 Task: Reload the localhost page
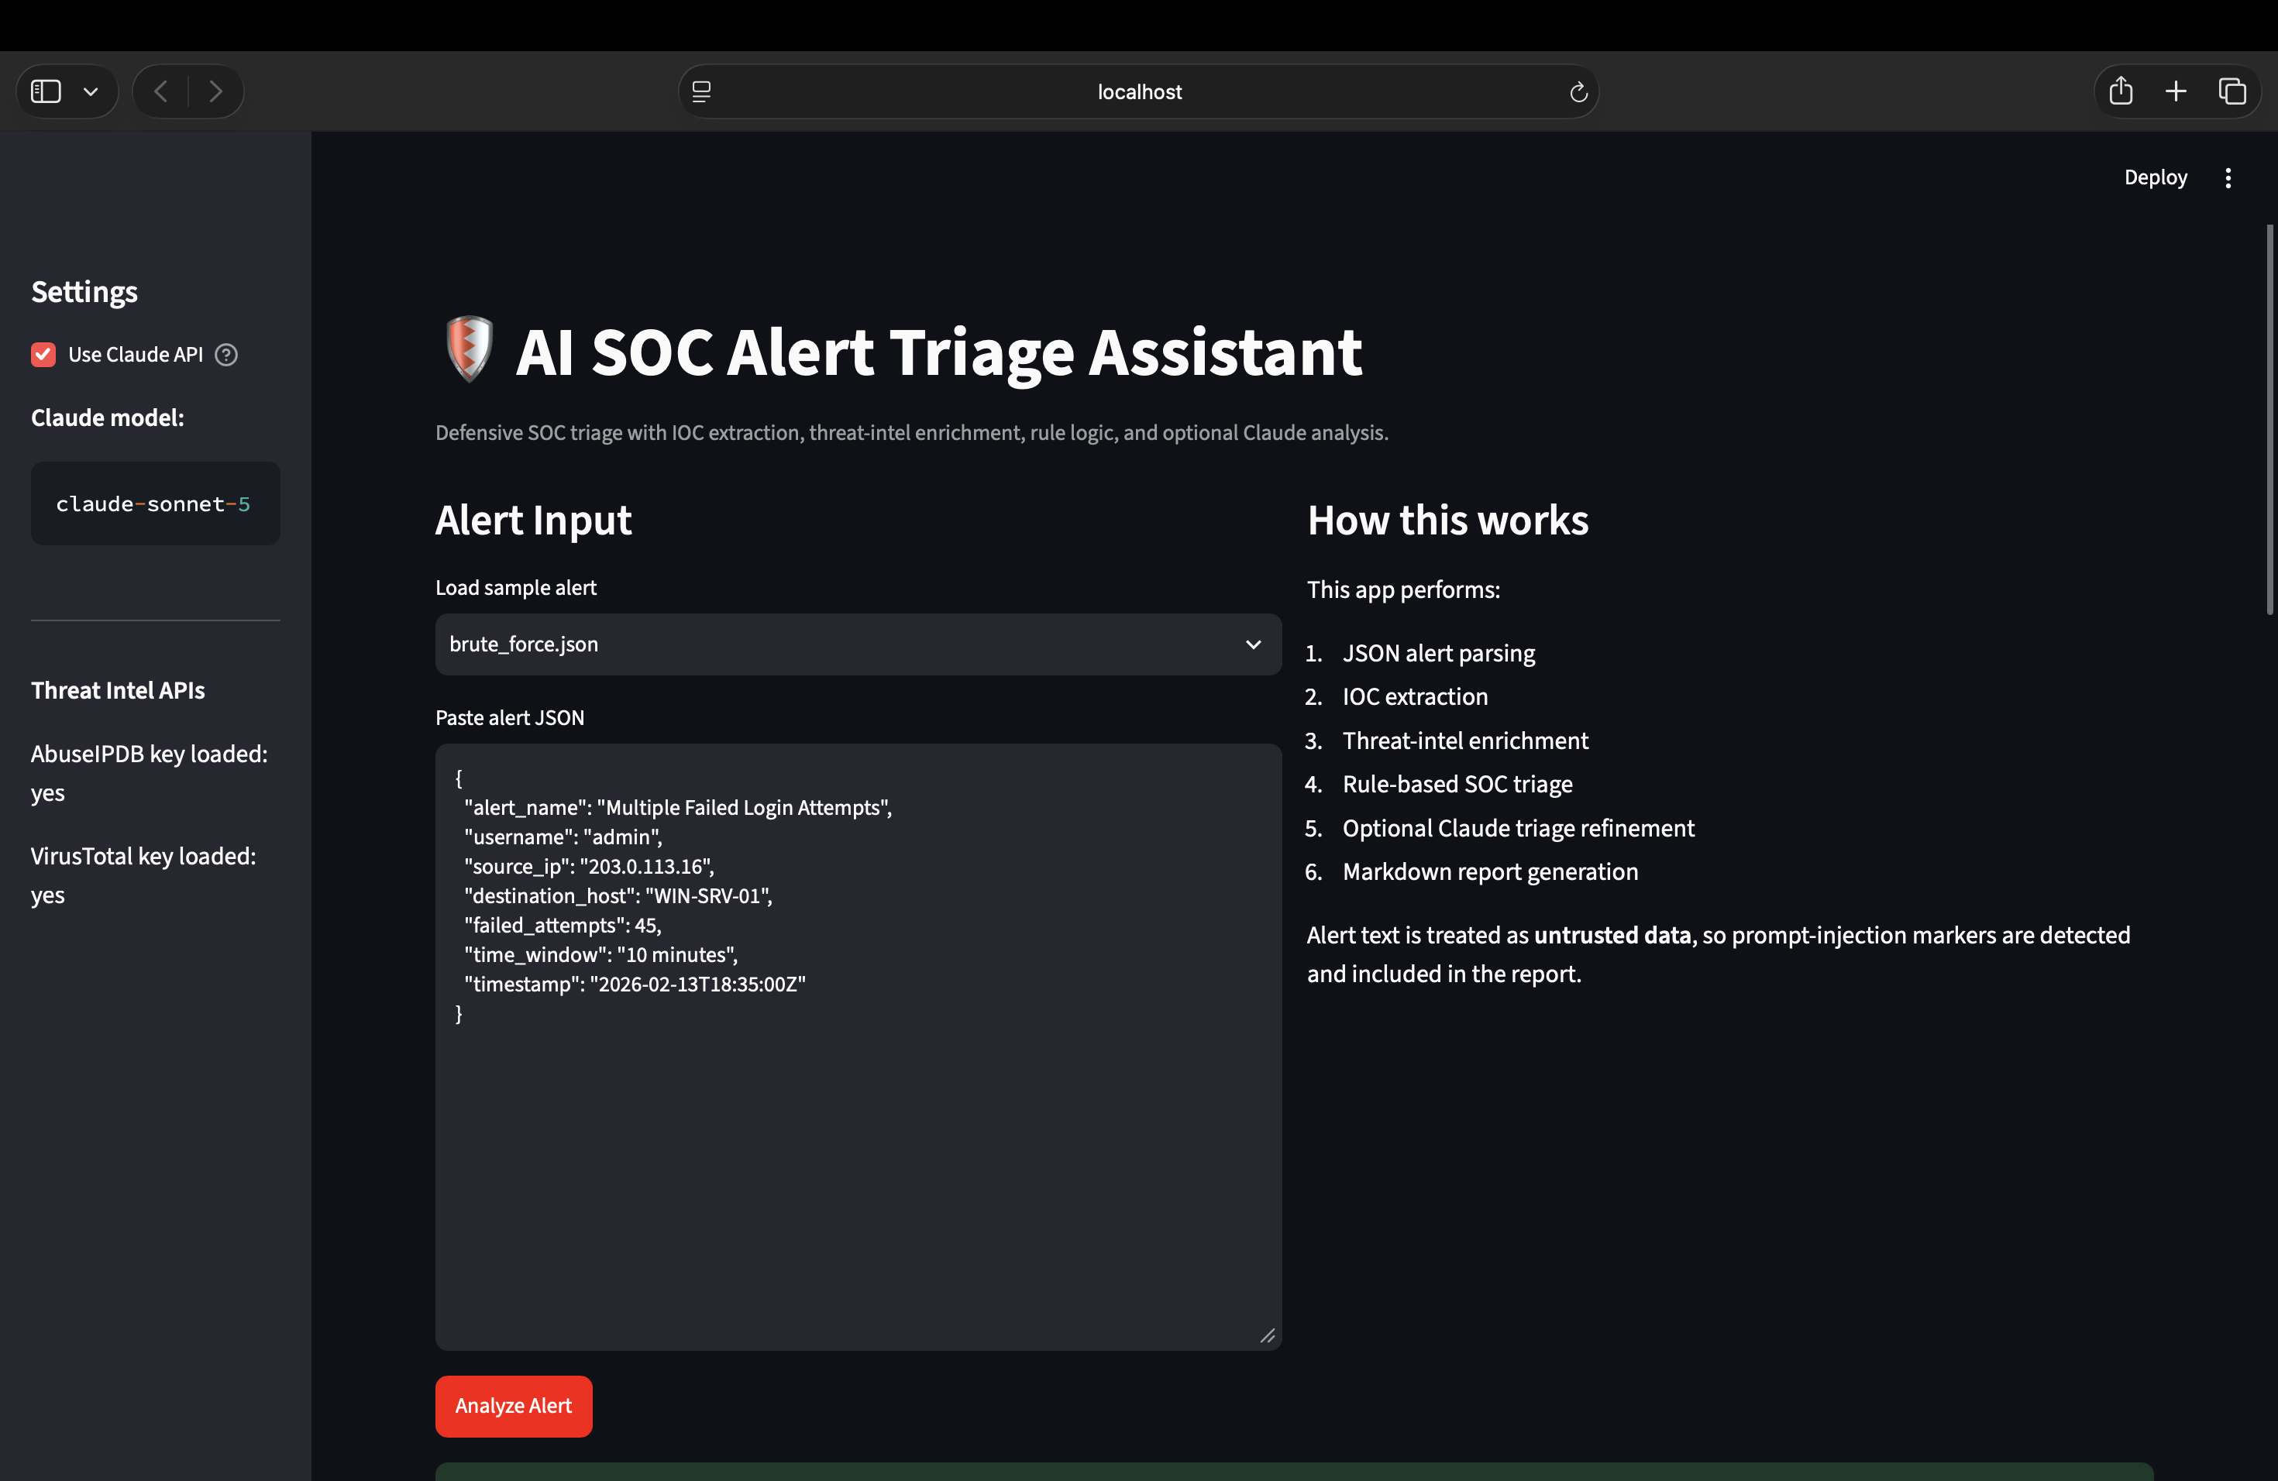[x=1578, y=92]
